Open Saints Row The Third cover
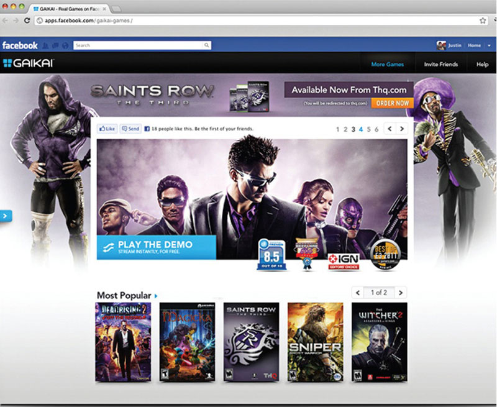 252,342
